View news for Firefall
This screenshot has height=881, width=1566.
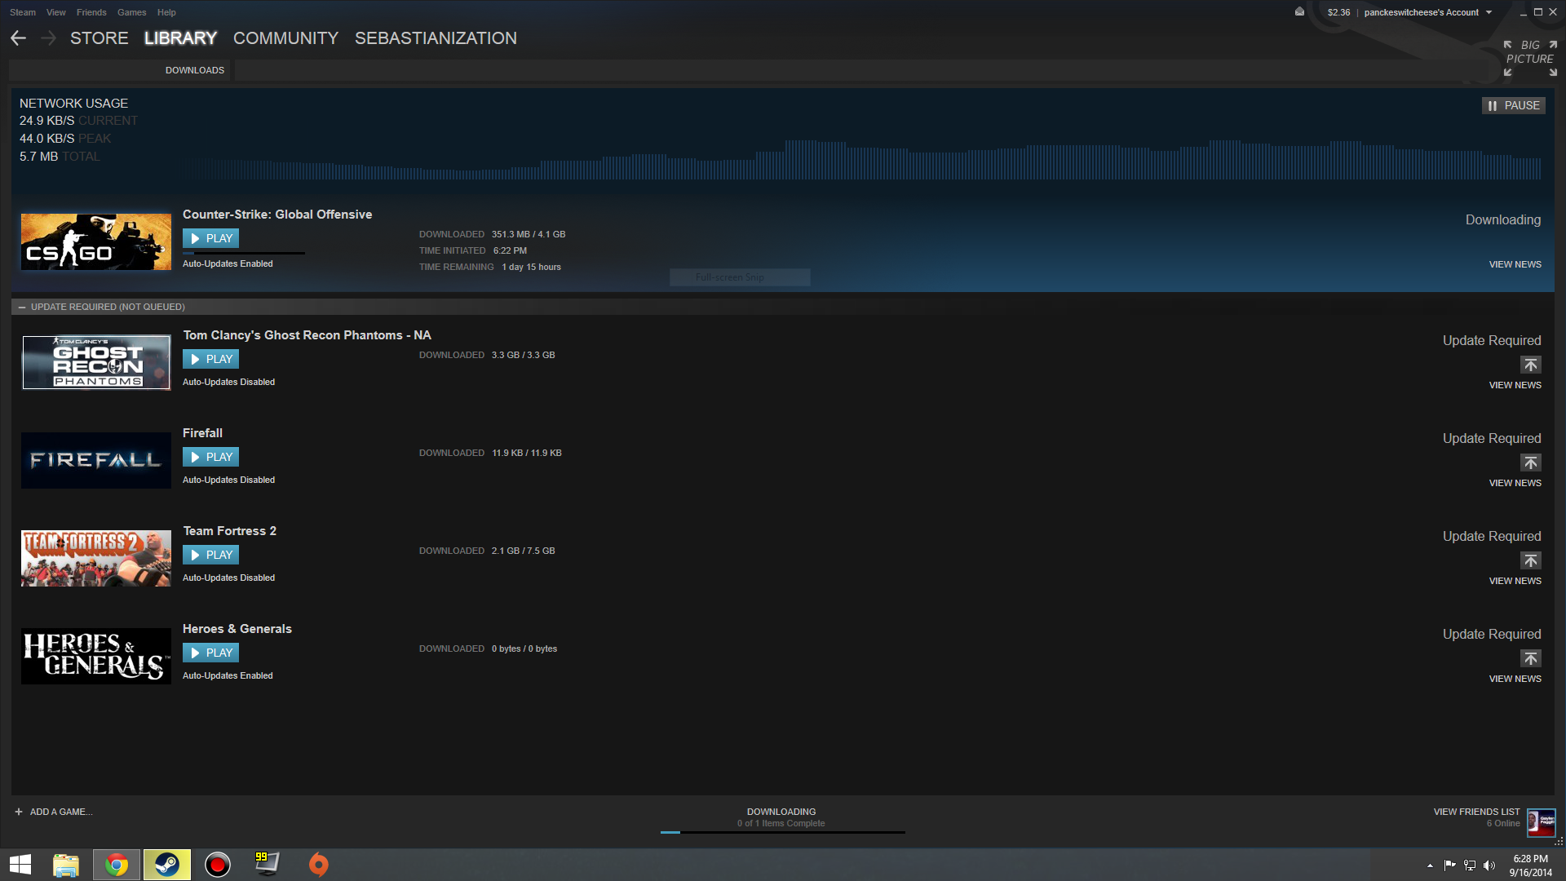(1515, 483)
